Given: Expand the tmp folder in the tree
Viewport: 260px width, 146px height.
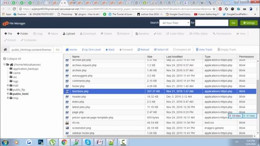Looking at the screenshot, I should (x=8, y=98).
